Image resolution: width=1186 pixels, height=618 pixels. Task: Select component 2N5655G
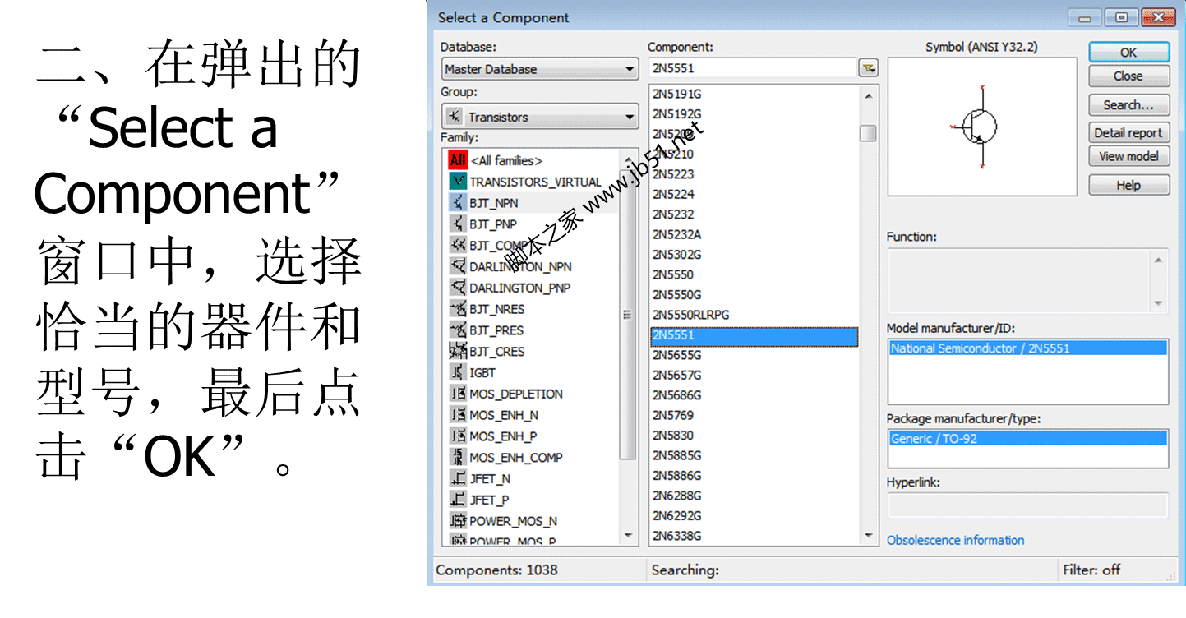(677, 355)
